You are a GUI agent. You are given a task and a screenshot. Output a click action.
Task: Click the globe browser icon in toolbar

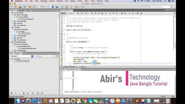57,7
